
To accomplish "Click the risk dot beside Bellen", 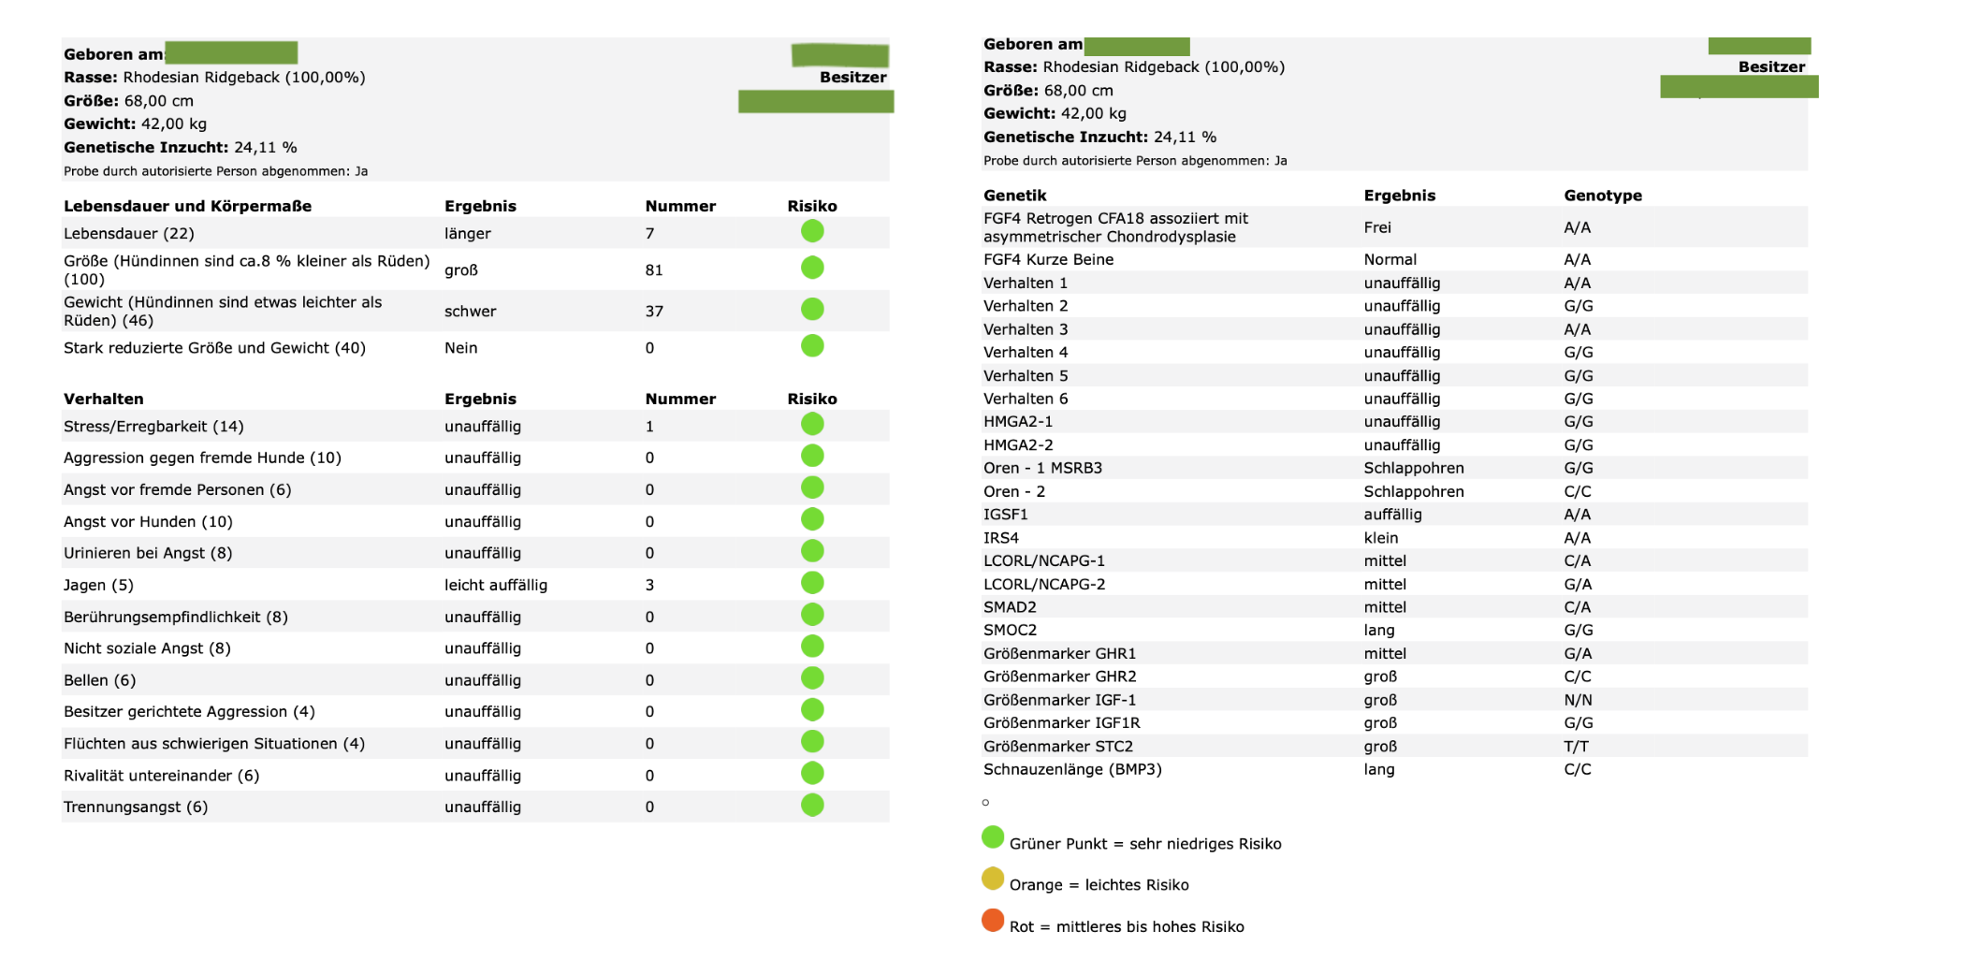I will tap(812, 678).
